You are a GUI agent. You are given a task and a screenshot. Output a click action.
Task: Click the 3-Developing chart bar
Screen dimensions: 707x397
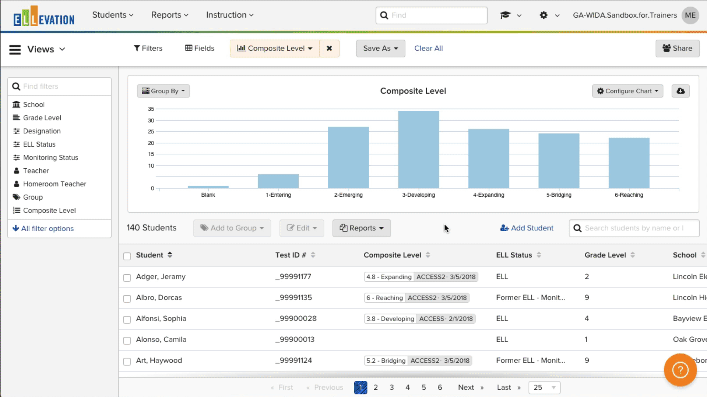[419, 150]
